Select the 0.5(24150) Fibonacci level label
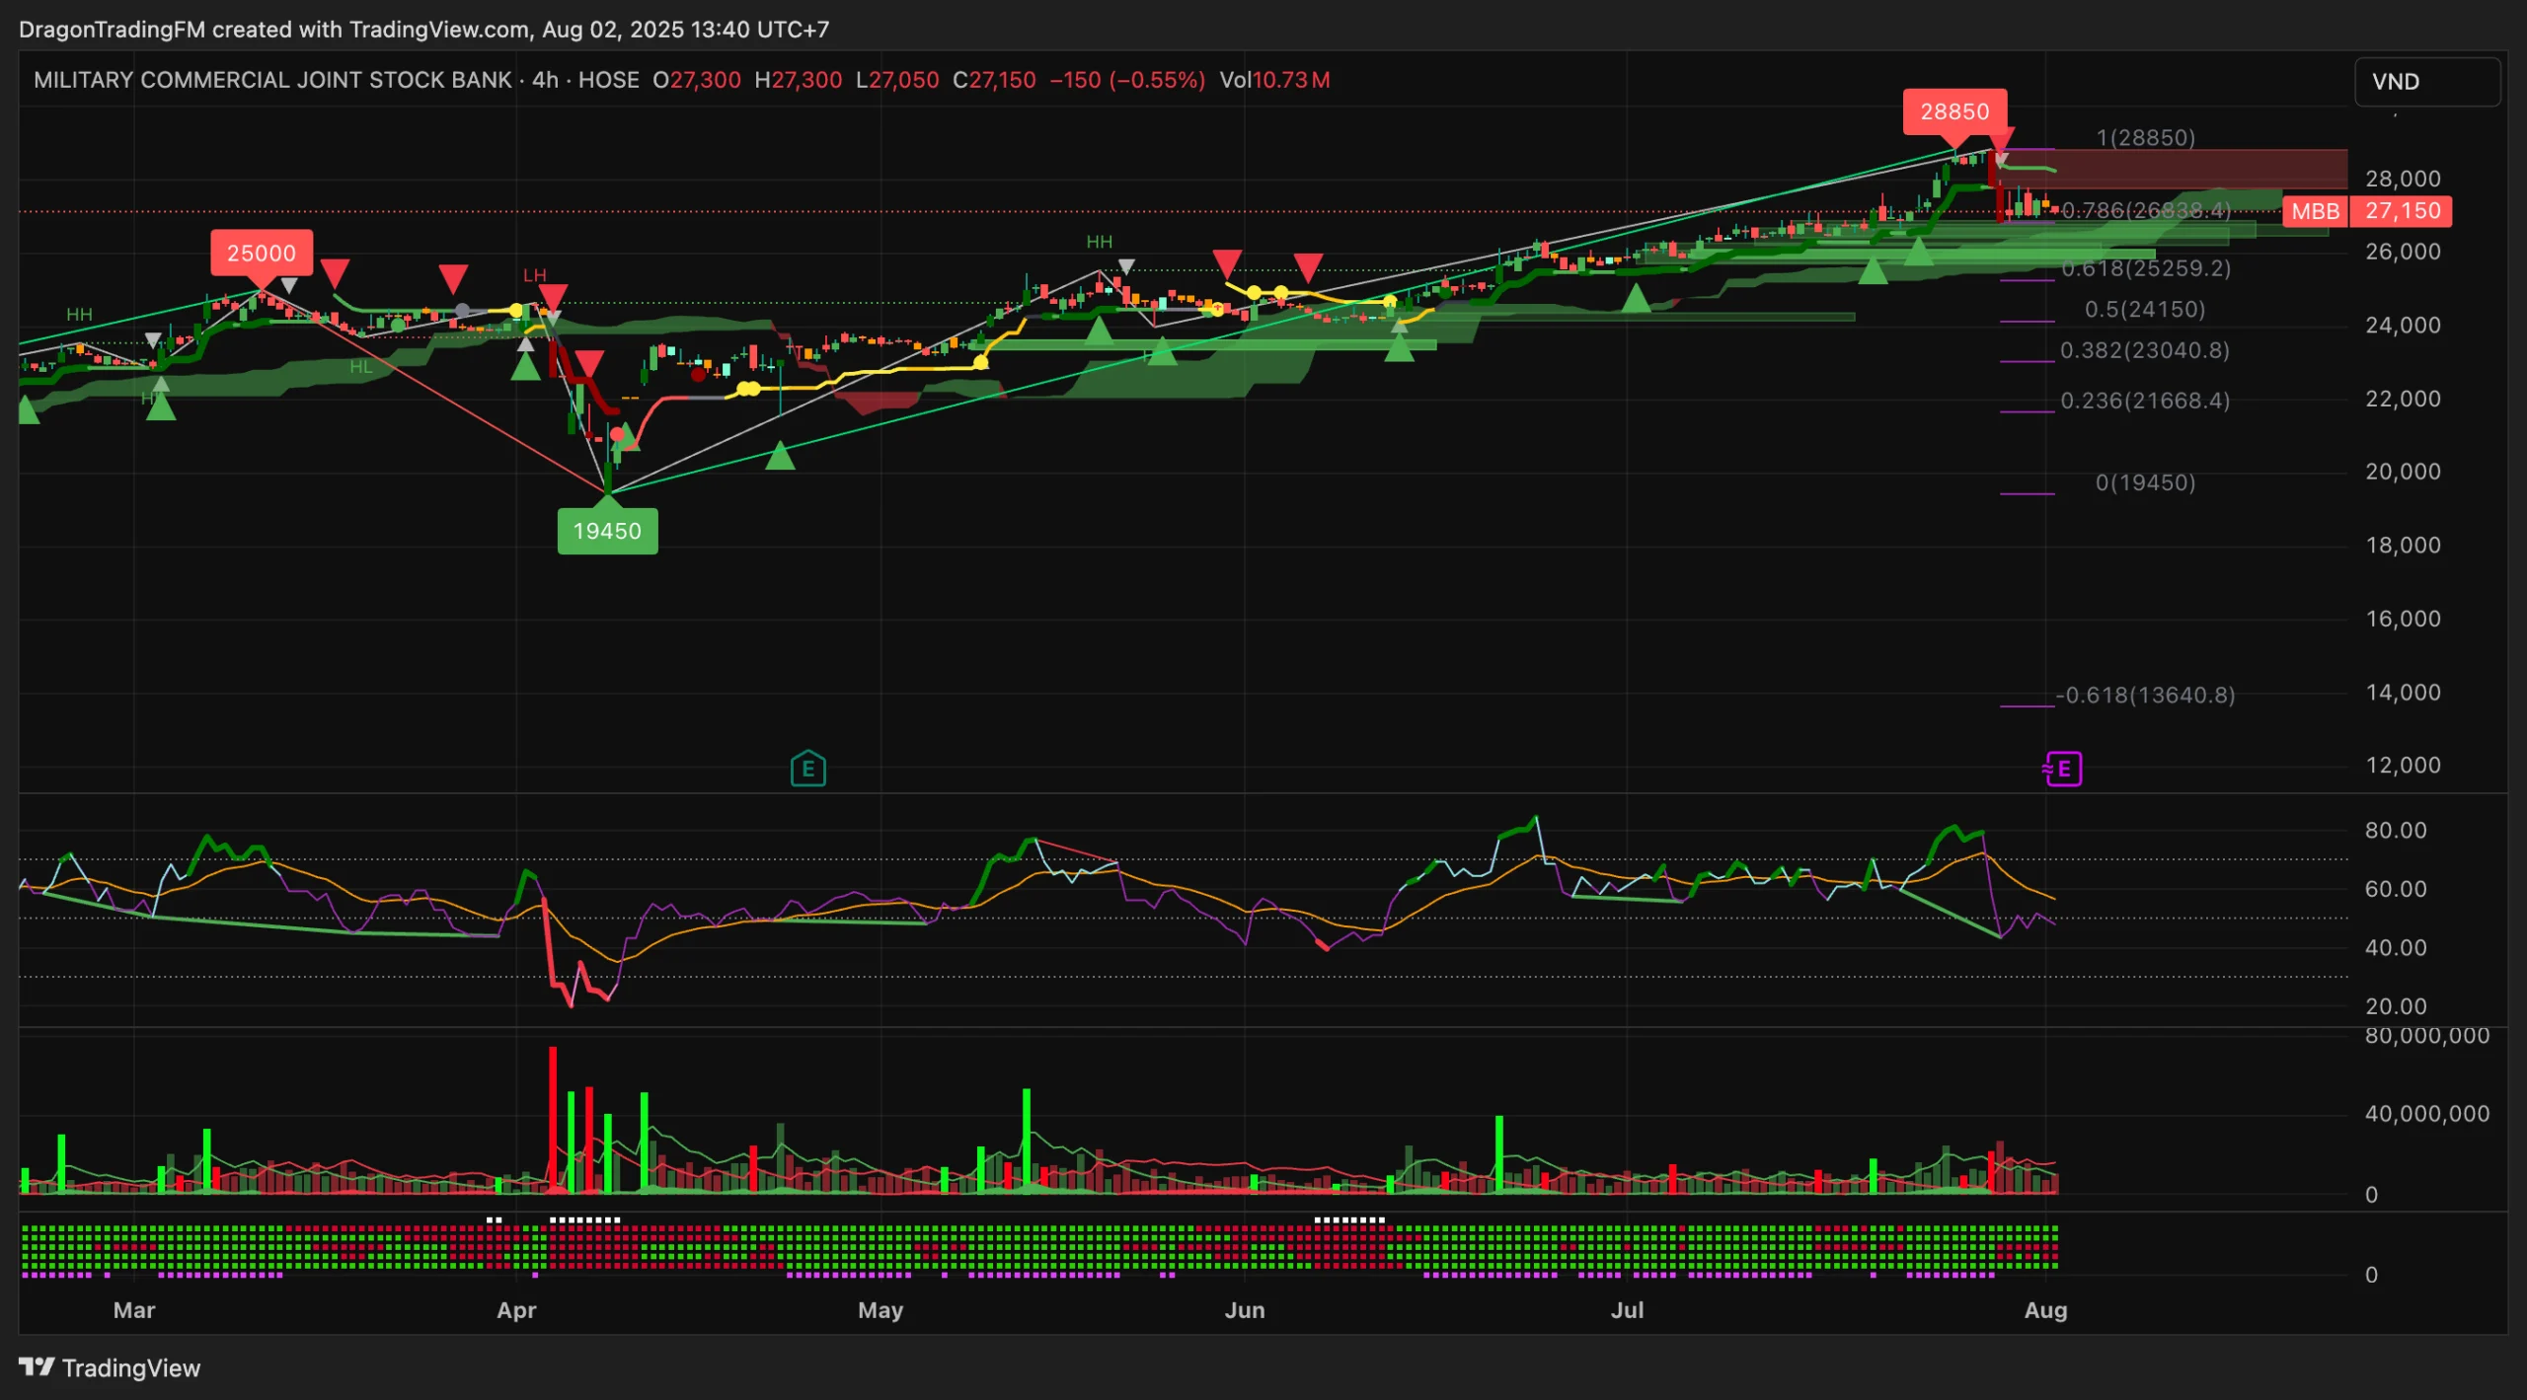Screen dimensions: 2527x1400 (x=2144, y=310)
